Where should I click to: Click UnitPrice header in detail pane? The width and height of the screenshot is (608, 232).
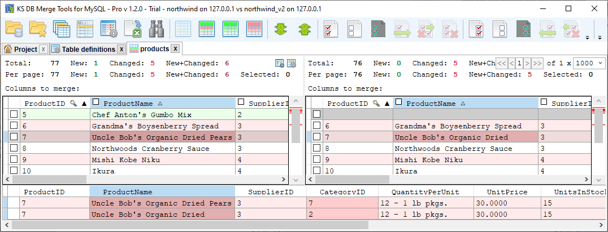pos(507,192)
